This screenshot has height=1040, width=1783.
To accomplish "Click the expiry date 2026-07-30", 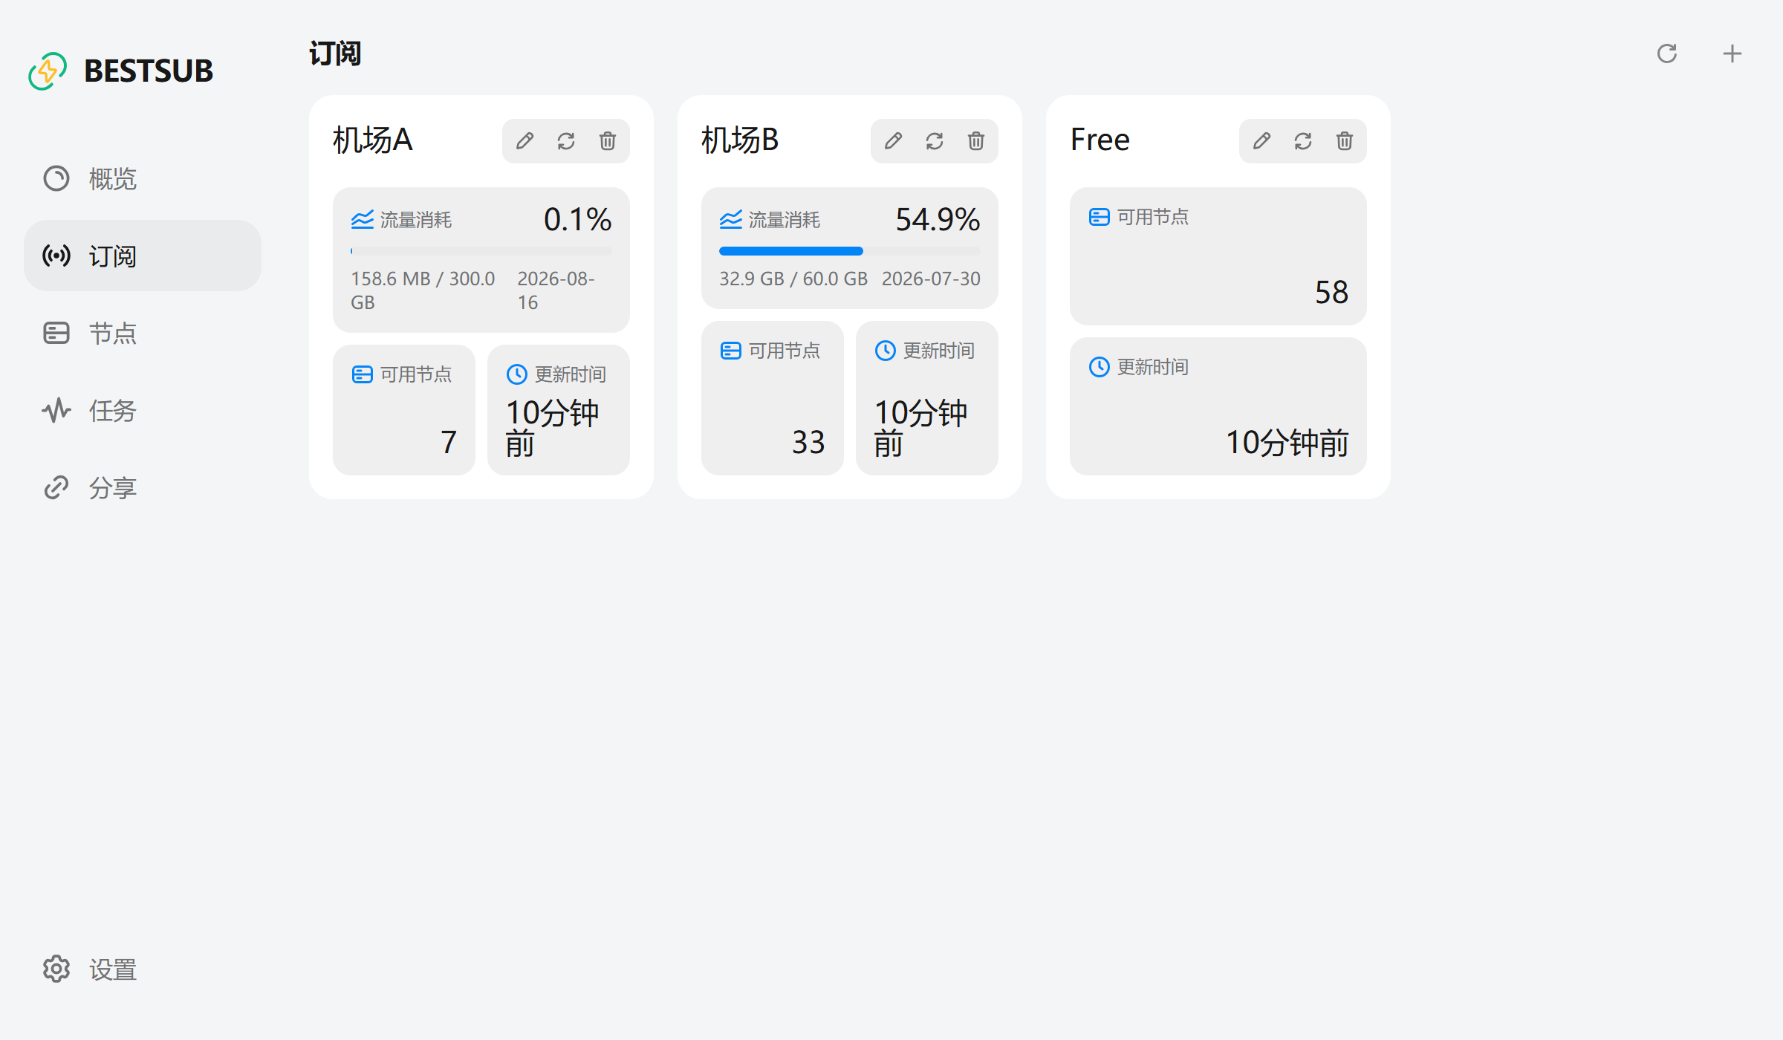I will 931,279.
